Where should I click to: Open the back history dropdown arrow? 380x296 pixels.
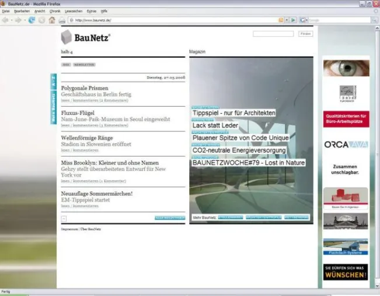click(12, 20)
